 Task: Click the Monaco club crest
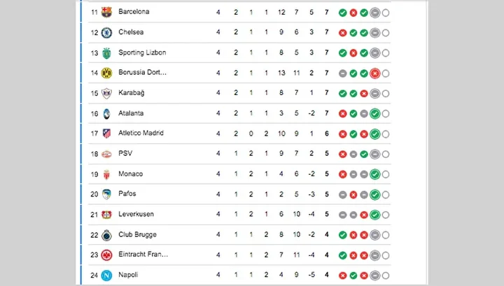(x=106, y=174)
